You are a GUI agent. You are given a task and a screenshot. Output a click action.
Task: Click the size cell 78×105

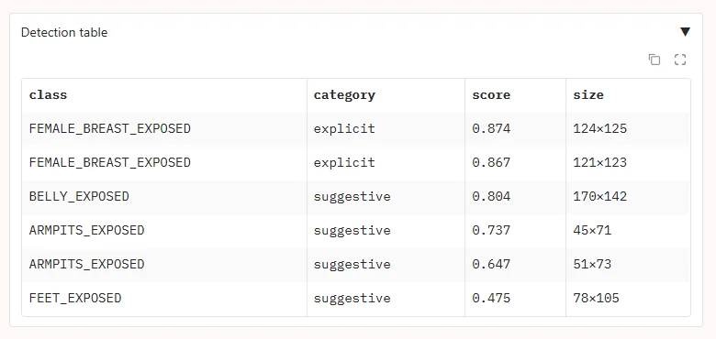click(628, 299)
